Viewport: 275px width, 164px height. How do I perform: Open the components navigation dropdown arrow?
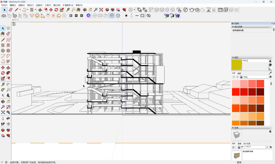[242, 147]
